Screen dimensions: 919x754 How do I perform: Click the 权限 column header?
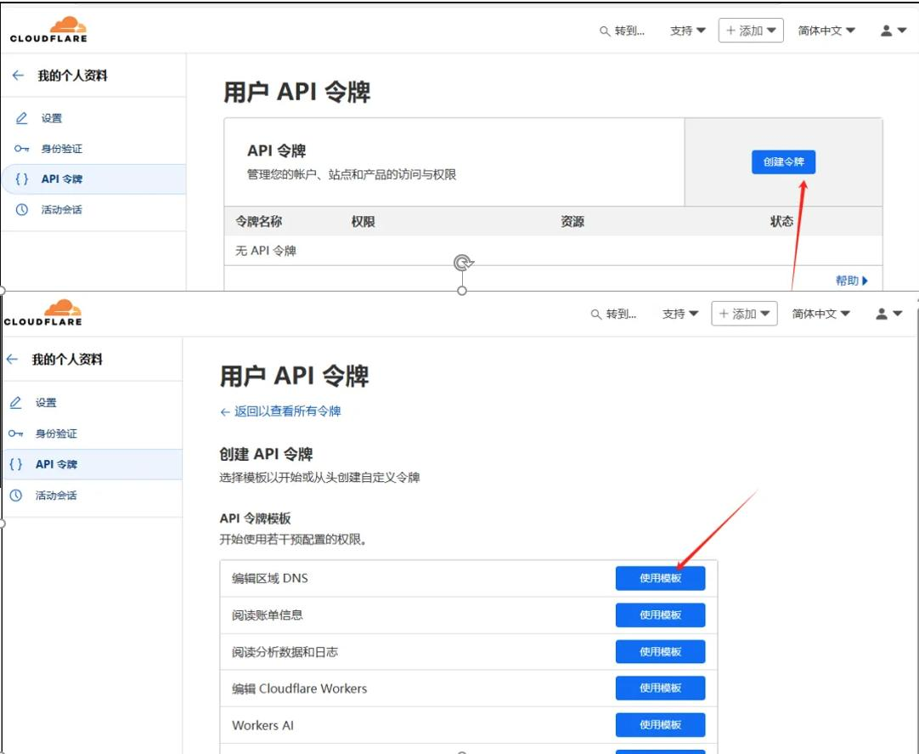pos(363,221)
